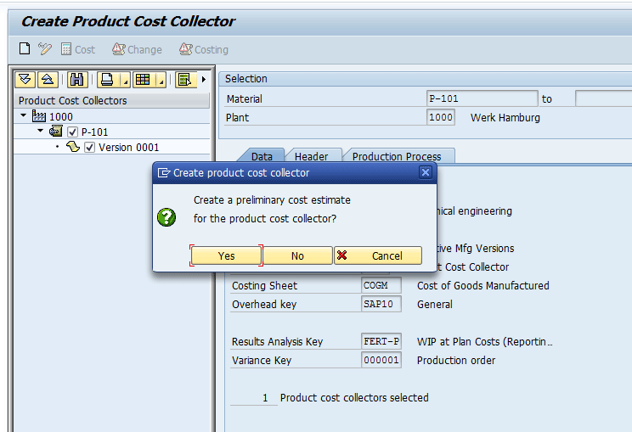
Task: Collapse the plant 1000 tree node
Action: tap(24, 116)
